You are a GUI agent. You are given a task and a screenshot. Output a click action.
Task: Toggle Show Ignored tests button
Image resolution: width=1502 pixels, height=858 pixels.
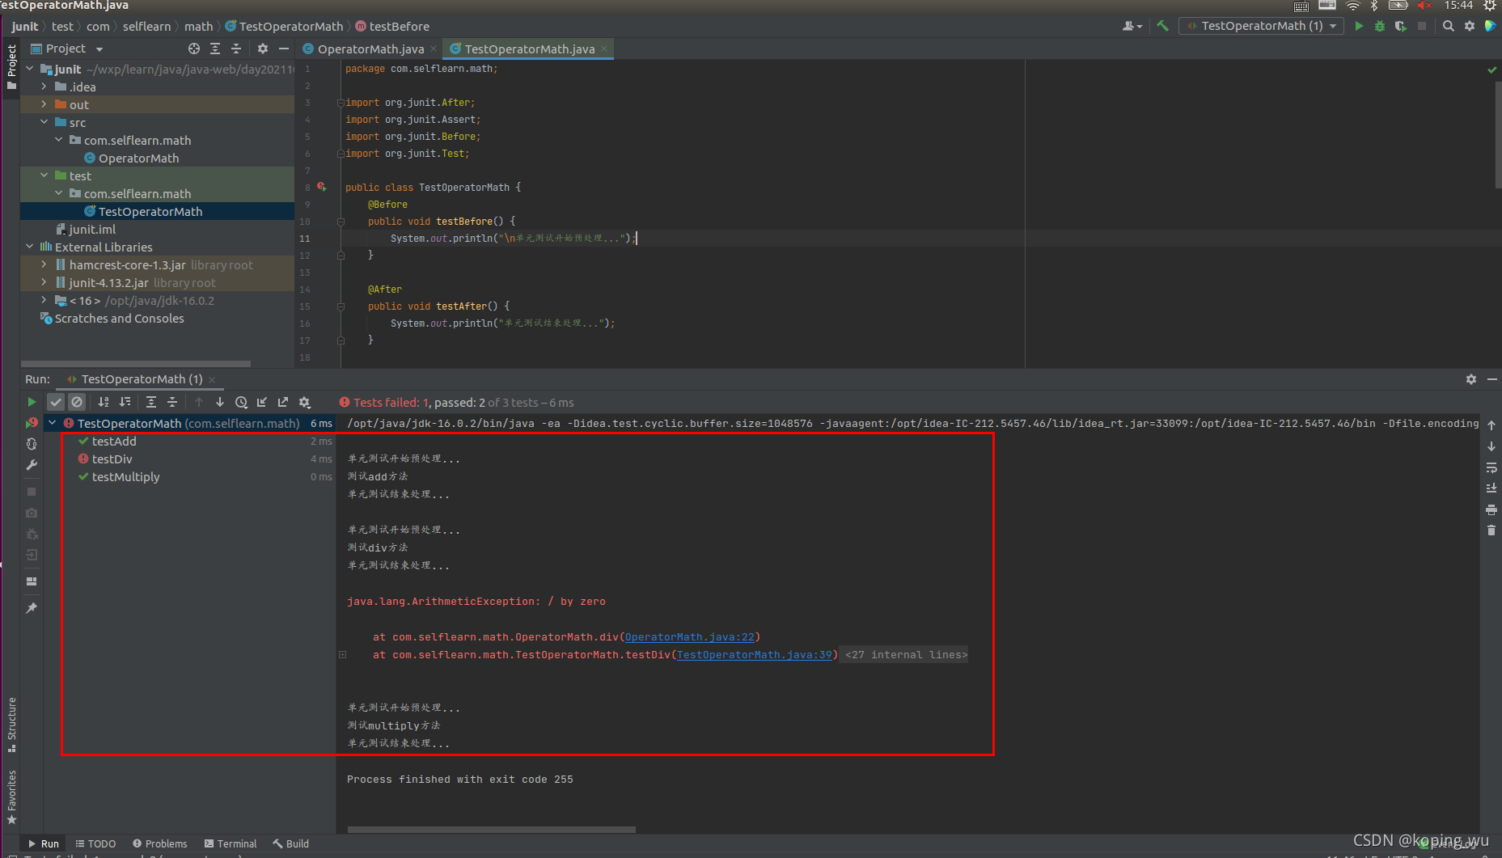77,402
